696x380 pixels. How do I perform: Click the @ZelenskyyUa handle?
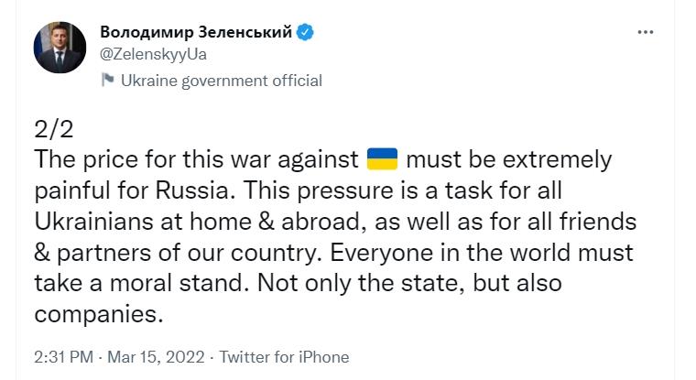tap(153, 54)
